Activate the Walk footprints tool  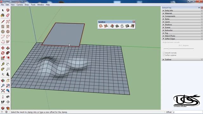click(3, 102)
